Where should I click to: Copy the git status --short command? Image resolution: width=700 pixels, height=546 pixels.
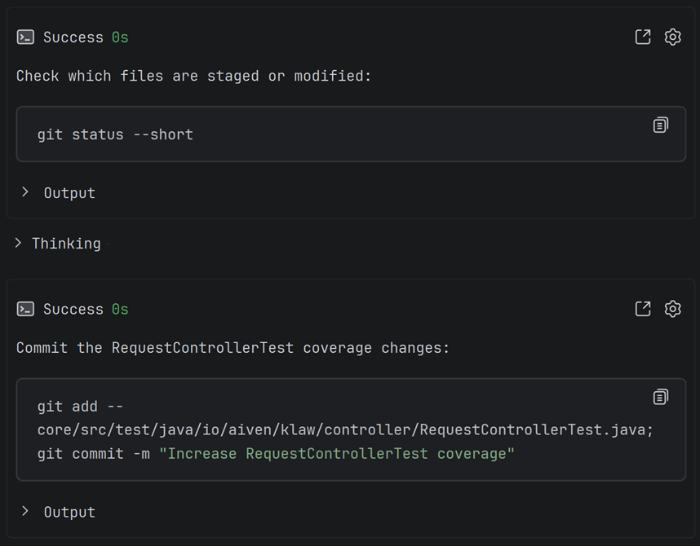(661, 125)
